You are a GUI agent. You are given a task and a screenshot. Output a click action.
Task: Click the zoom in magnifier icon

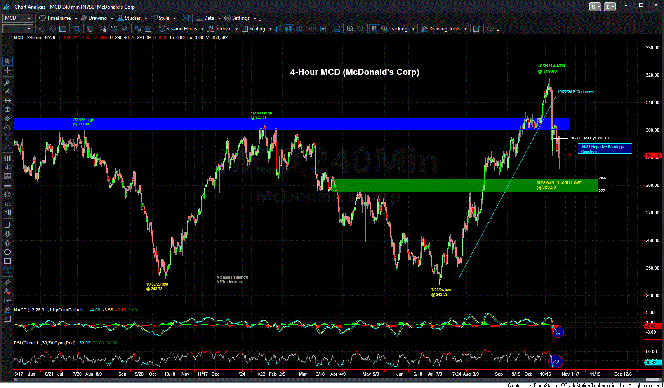[x=350, y=29]
